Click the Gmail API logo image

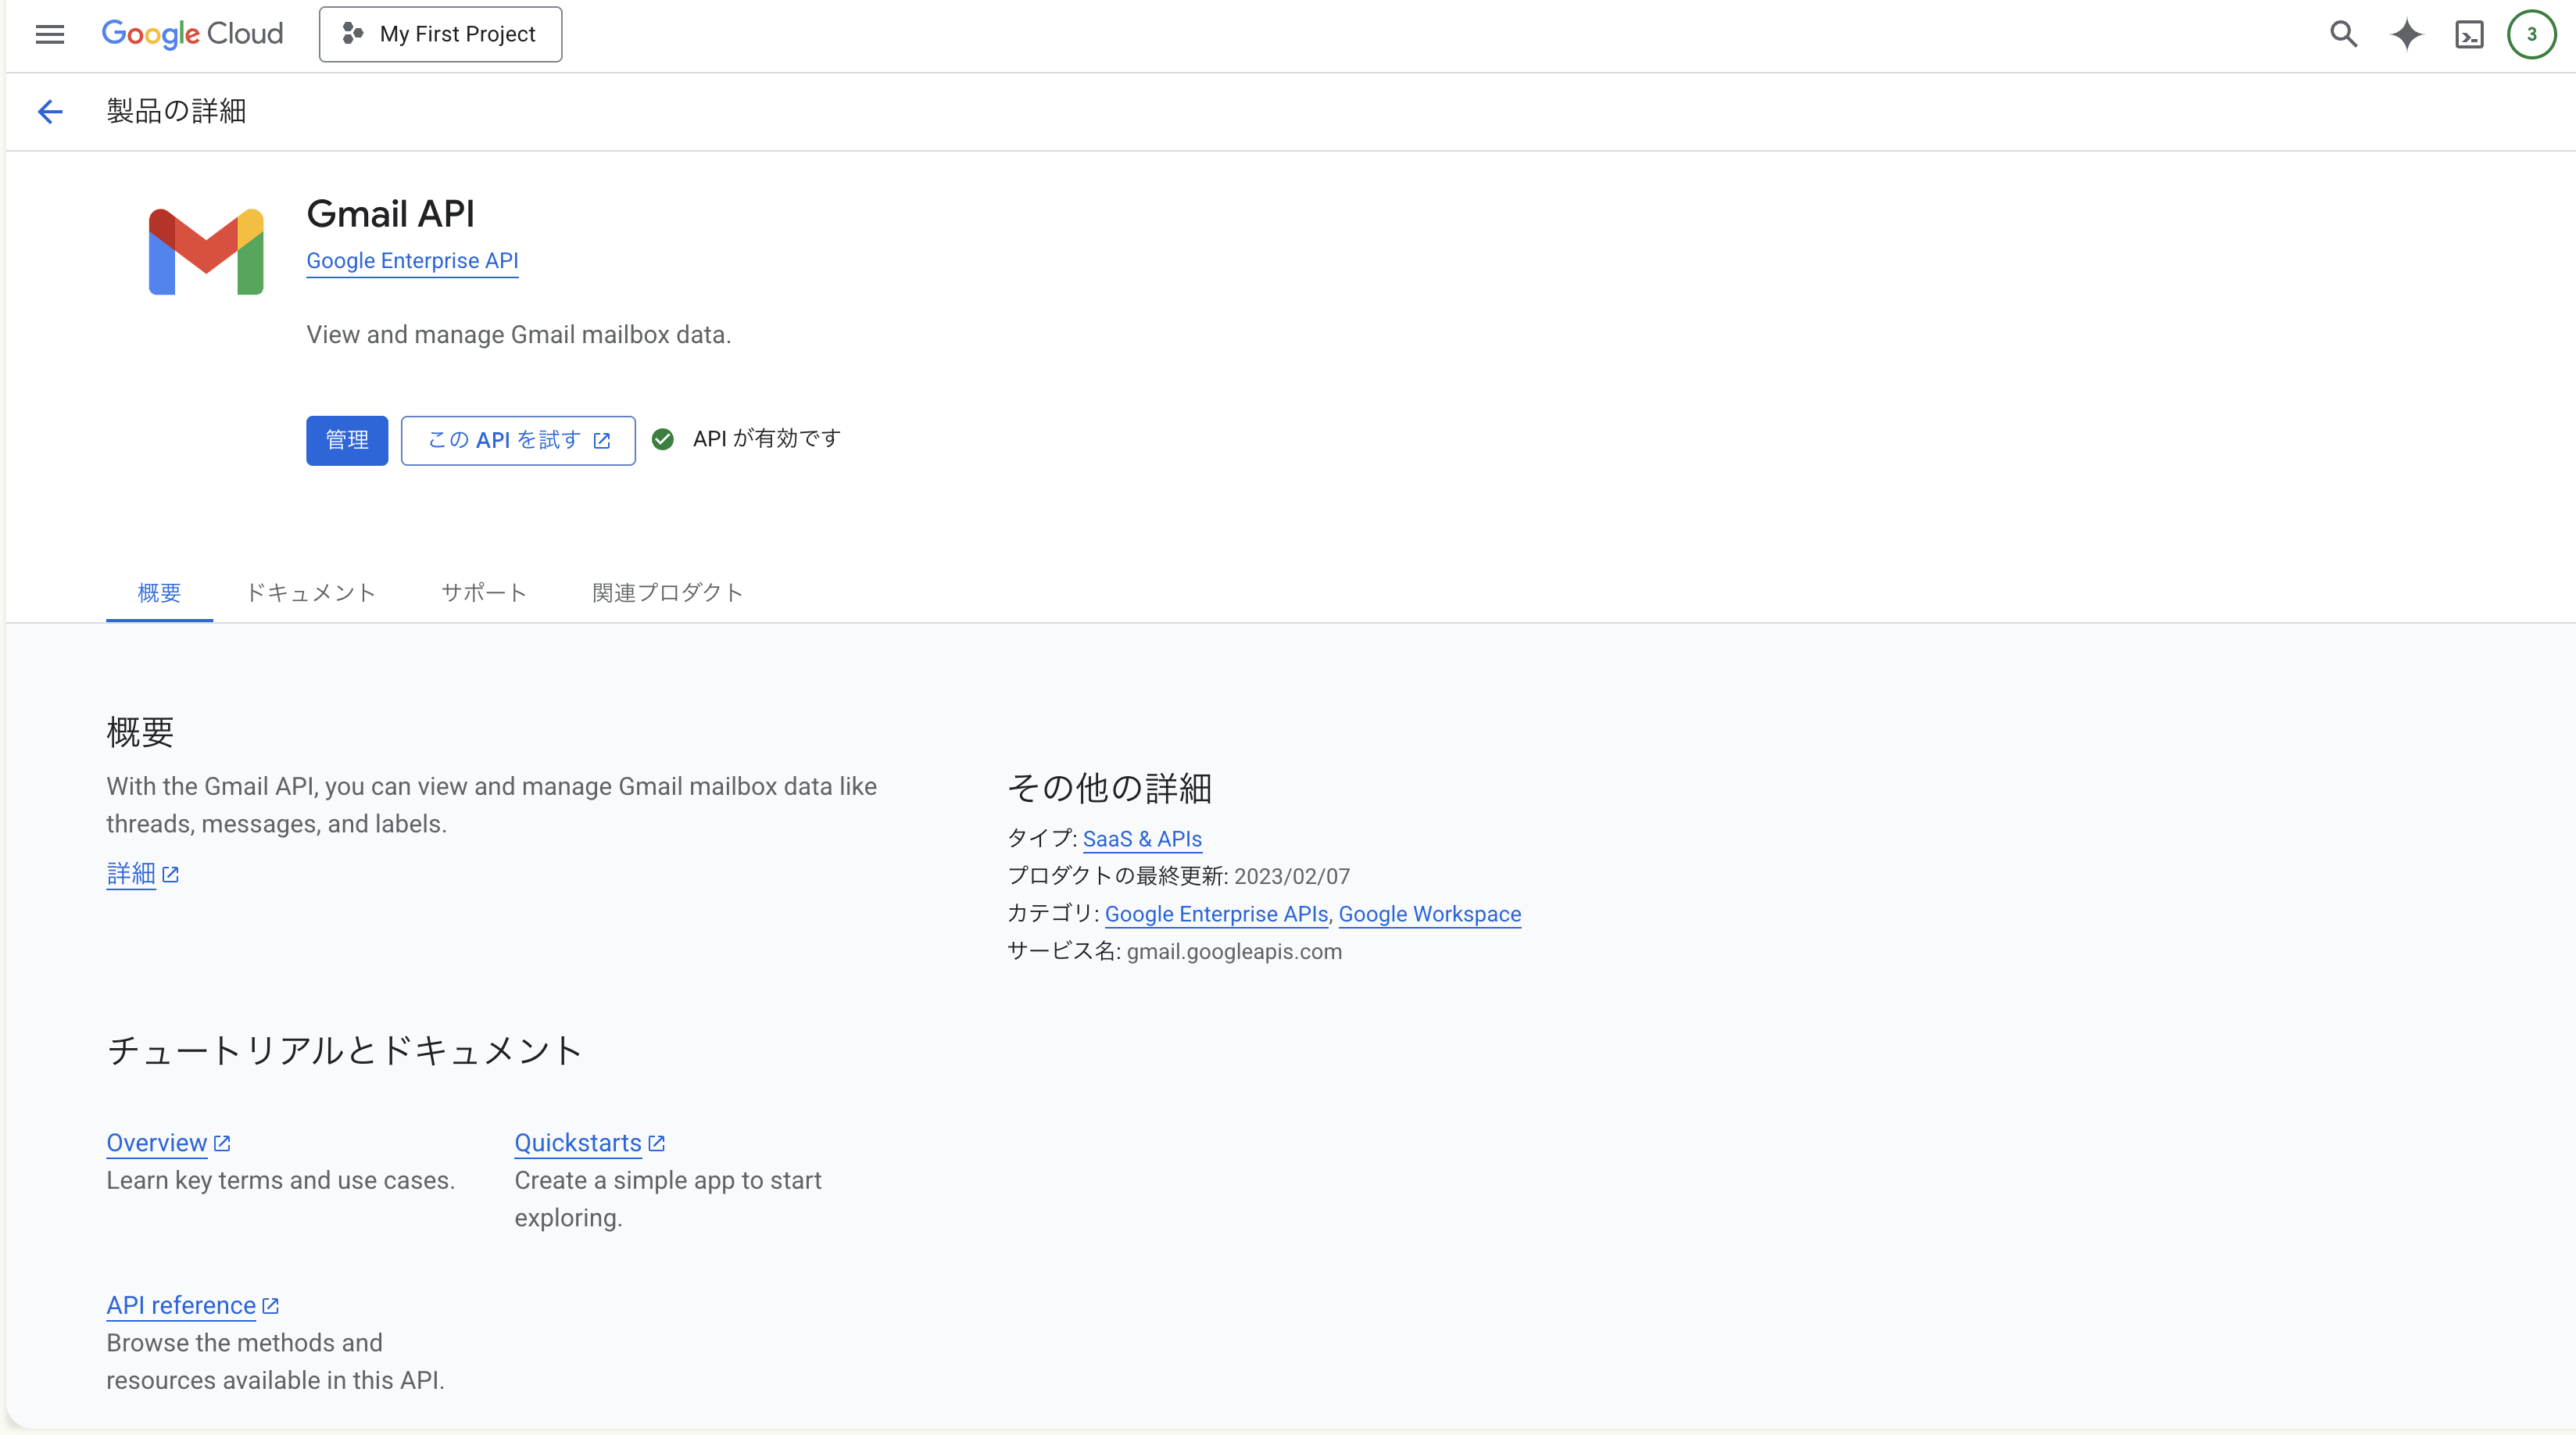(206, 251)
